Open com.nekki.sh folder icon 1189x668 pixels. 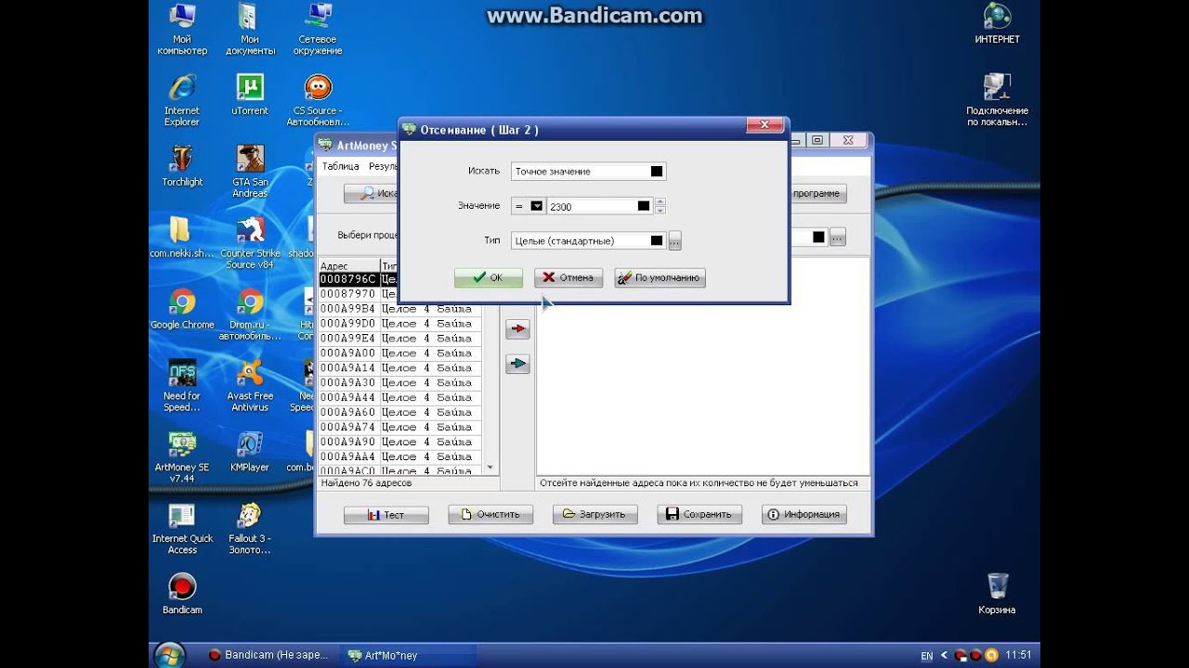[x=182, y=238]
